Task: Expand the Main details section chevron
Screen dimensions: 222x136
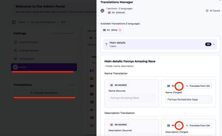Action: [x=214, y=44]
